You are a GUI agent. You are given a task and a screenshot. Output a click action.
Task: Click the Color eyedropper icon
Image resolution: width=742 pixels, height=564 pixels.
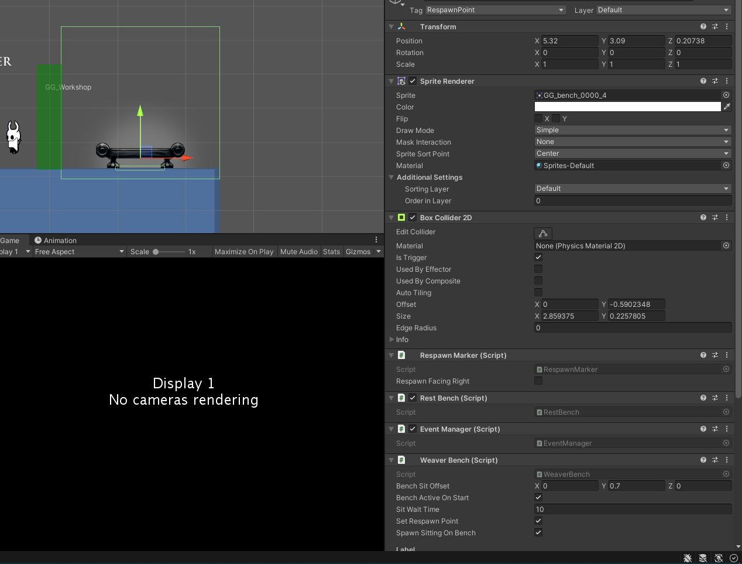point(727,107)
